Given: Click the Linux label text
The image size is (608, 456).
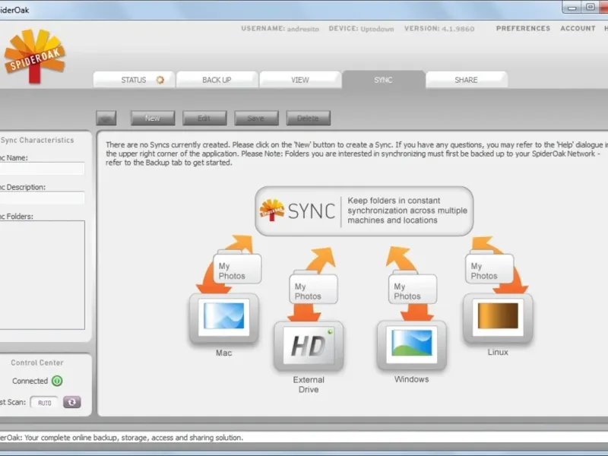Looking at the screenshot, I should (498, 352).
